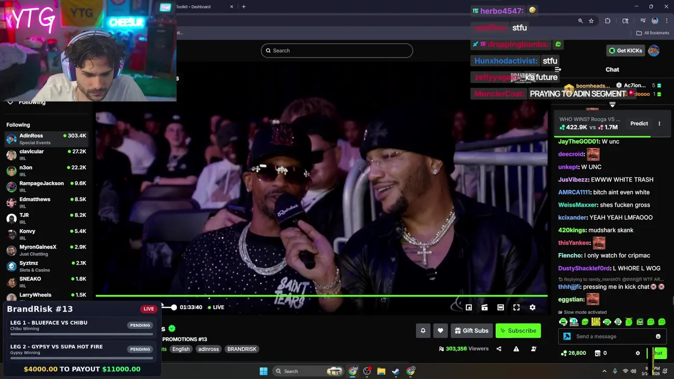
Task: Click the BRANDRISK tag
Action: (x=242, y=349)
